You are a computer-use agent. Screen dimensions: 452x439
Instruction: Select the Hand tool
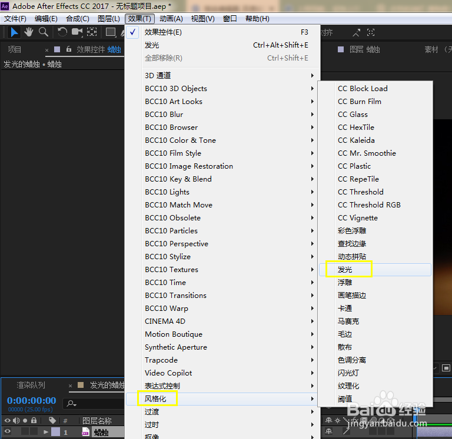28,32
